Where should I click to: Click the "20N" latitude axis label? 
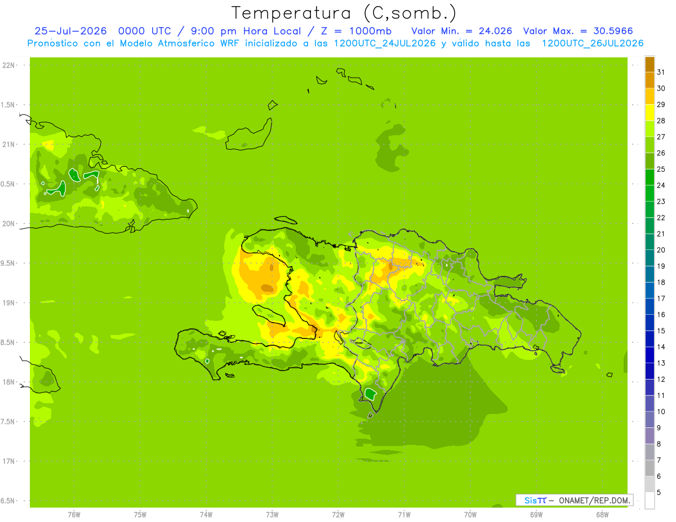pos(8,224)
